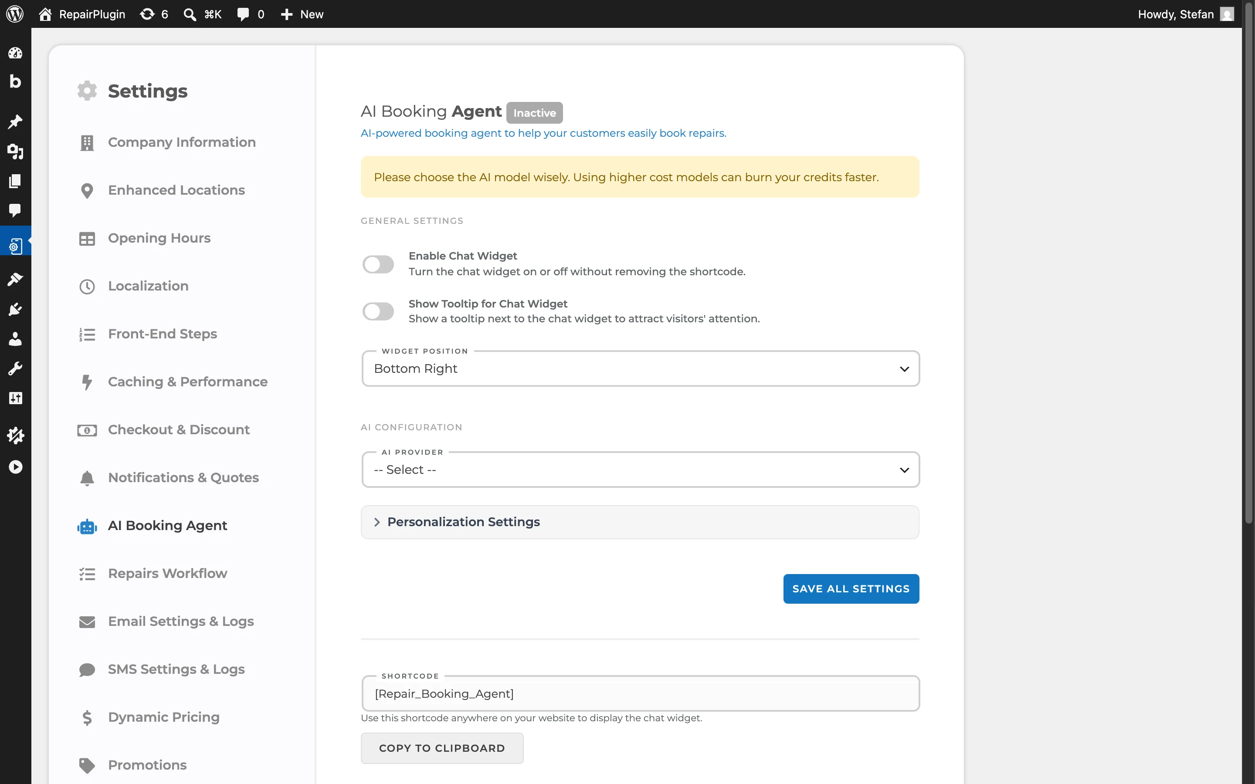The width and height of the screenshot is (1255, 784).
Task: Open the Media icon in admin sidebar
Action: [15, 152]
